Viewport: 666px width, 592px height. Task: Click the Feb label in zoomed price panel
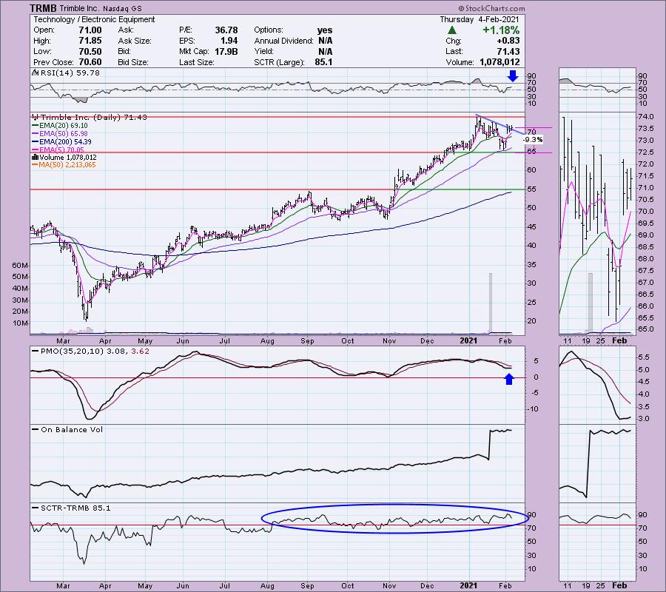(619, 340)
